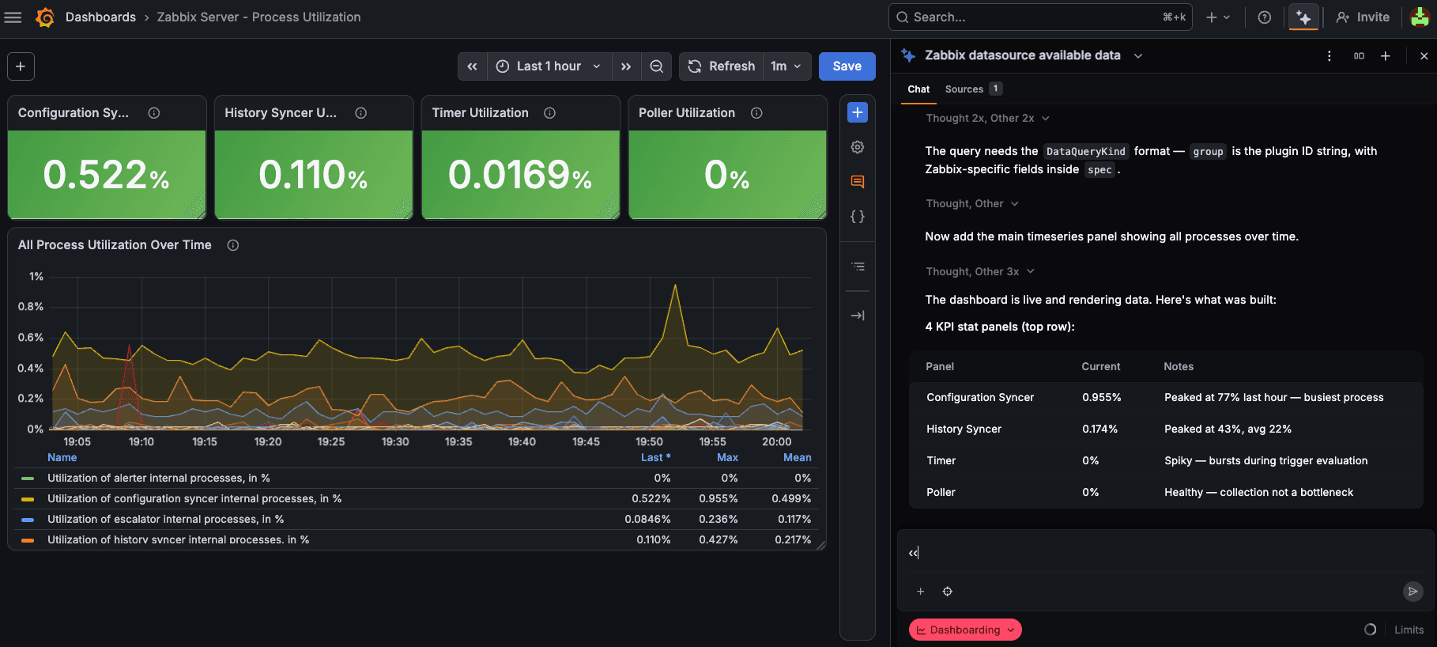Show info for Timer Utilization panel

549,113
